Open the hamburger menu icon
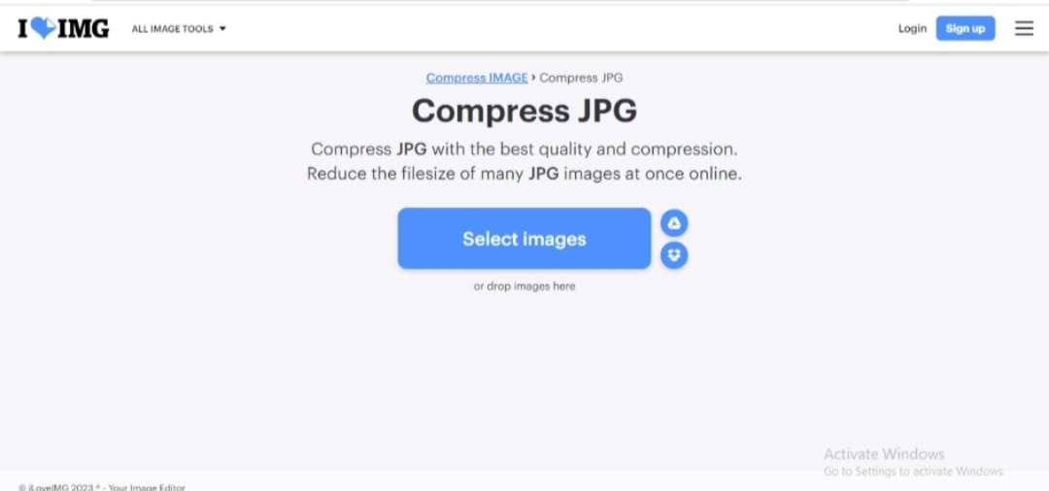The width and height of the screenshot is (1049, 491). click(x=1024, y=29)
